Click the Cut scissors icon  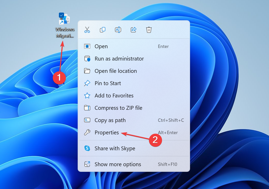87,30
